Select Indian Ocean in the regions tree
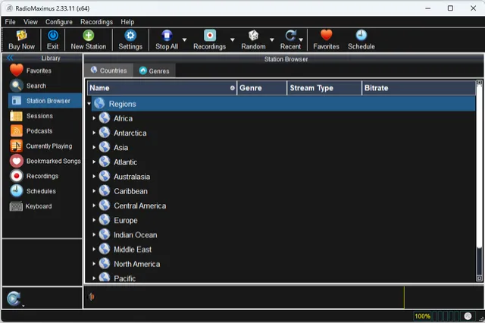 (x=135, y=235)
